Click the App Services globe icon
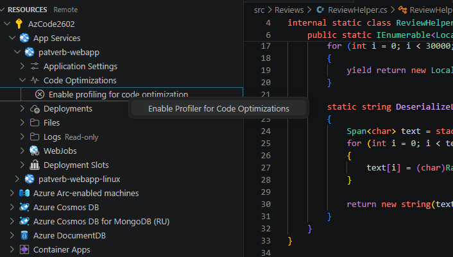Screen dimensions: 453x257 click(24, 38)
